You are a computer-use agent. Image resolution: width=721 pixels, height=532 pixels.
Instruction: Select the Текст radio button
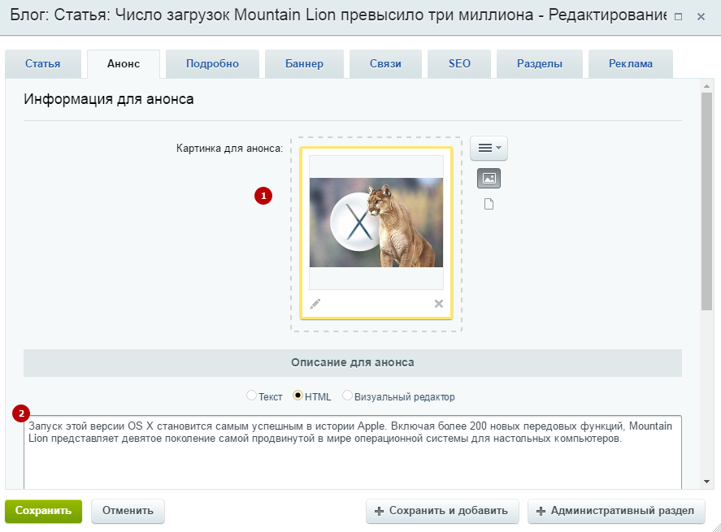click(x=251, y=396)
